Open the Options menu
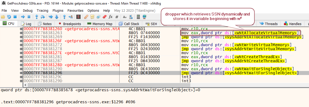Screen dimensions: 309x107 point(93,10)
